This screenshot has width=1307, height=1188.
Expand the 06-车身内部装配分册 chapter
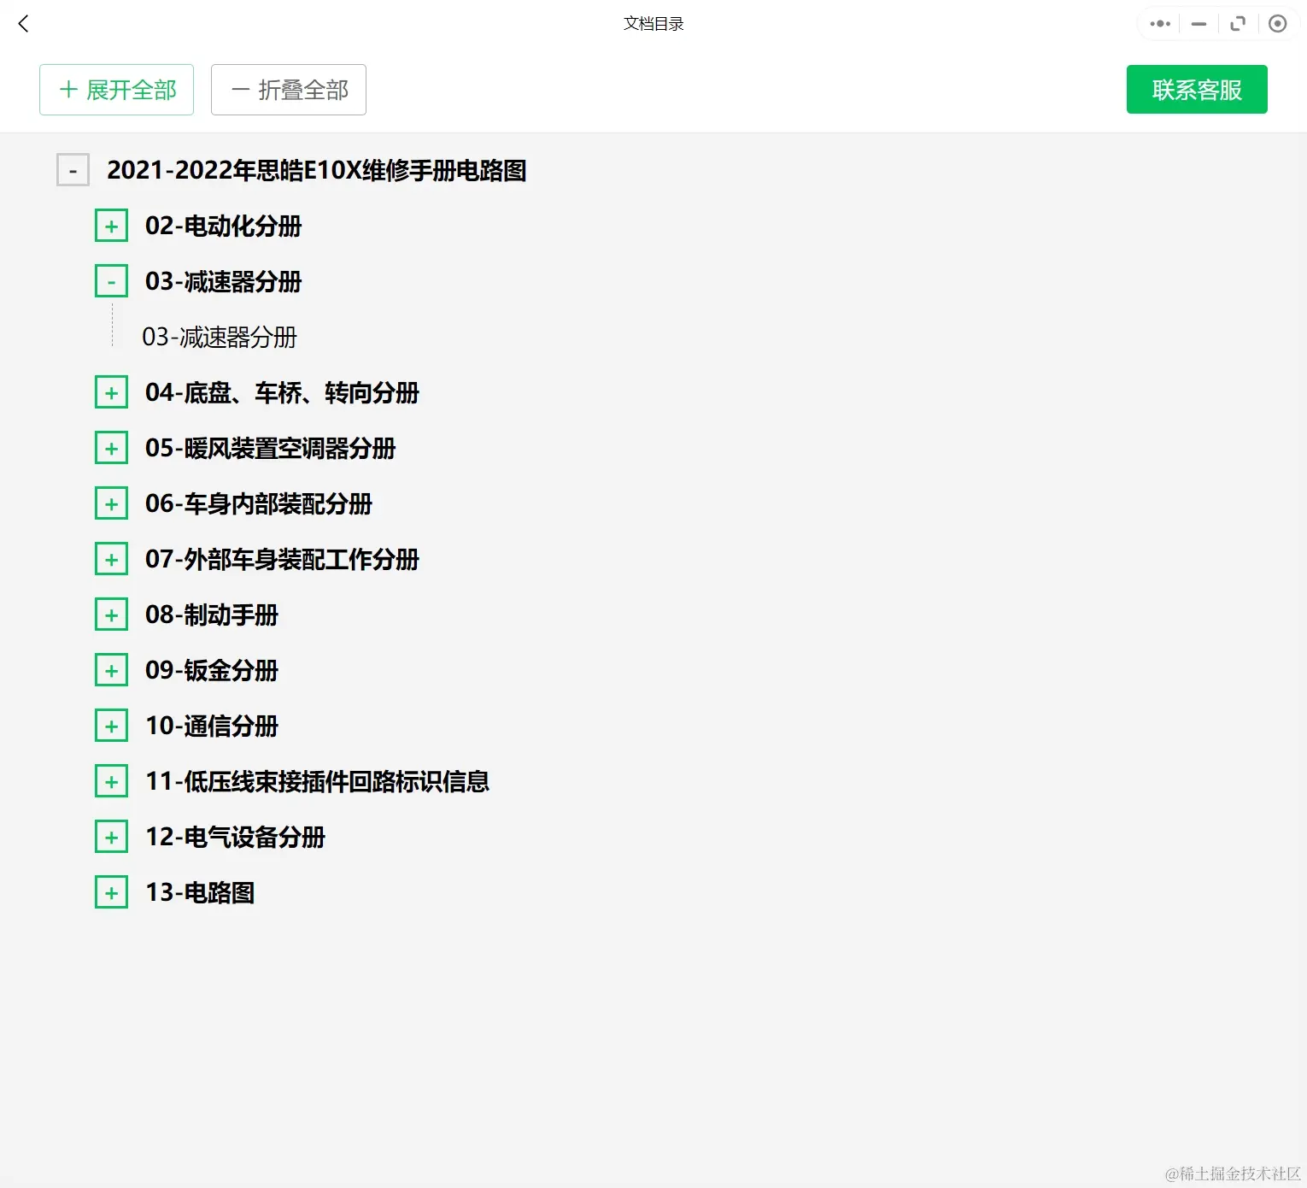111,503
